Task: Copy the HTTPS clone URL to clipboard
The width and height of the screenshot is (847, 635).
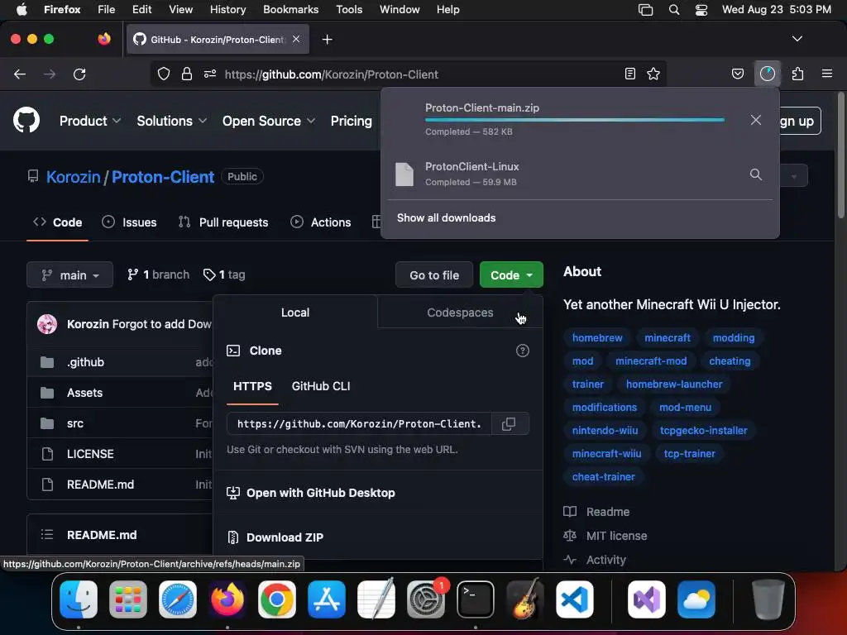Action: 509,424
